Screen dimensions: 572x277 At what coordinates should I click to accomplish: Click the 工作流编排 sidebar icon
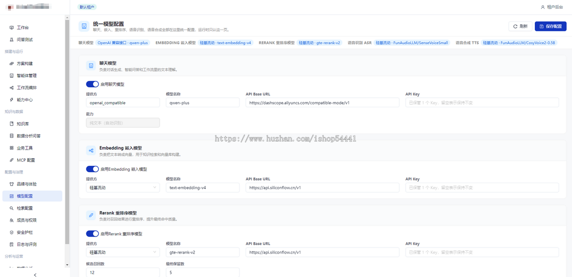(x=12, y=88)
